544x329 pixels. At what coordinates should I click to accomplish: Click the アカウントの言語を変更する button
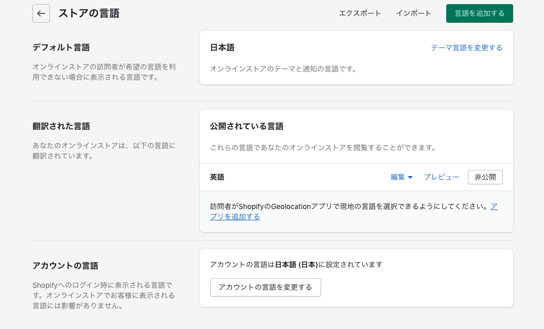265,287
